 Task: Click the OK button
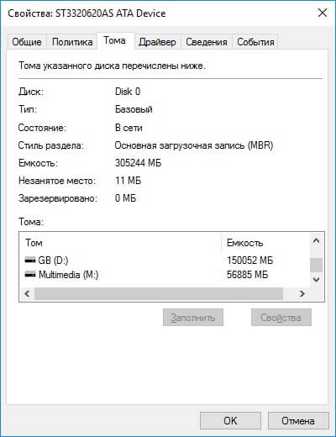[230, 420]
